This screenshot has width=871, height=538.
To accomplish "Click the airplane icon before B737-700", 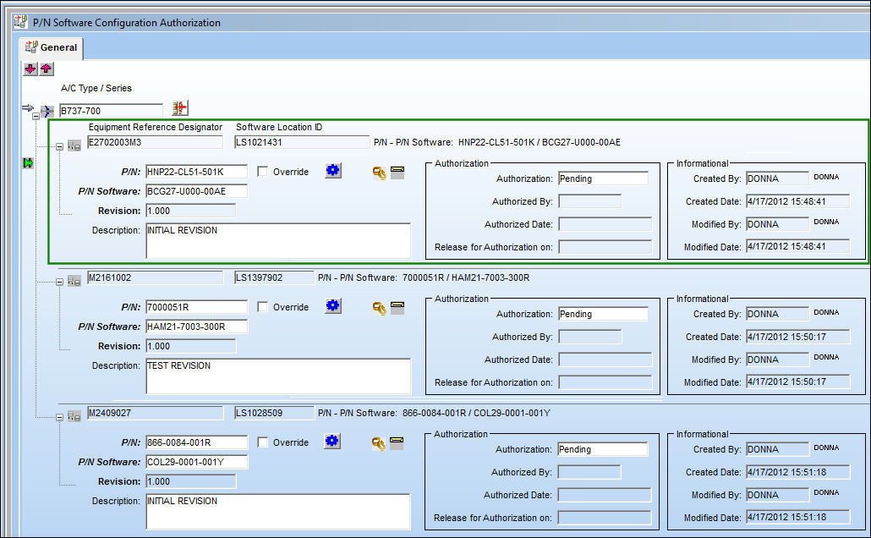I will 47,111.
